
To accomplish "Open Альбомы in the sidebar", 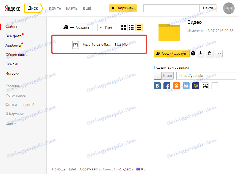I will tap(13, 45).
